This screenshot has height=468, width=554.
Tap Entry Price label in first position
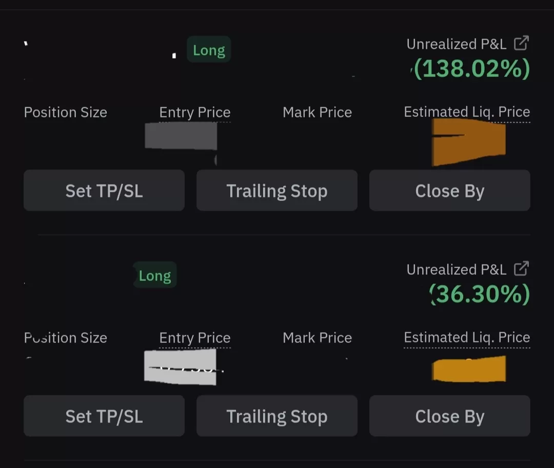195,113
